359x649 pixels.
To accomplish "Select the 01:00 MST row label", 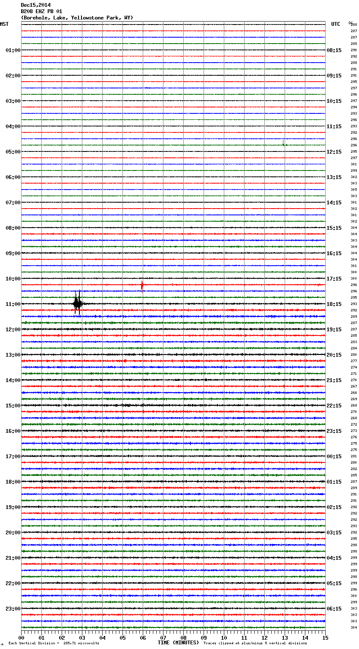I will click(13, 50).
